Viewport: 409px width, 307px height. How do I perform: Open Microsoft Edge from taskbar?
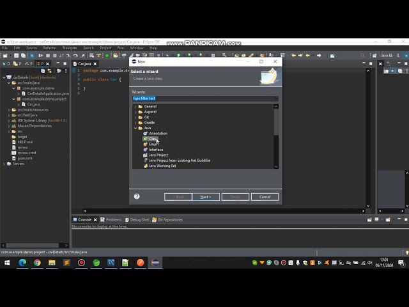pos(22,263)
